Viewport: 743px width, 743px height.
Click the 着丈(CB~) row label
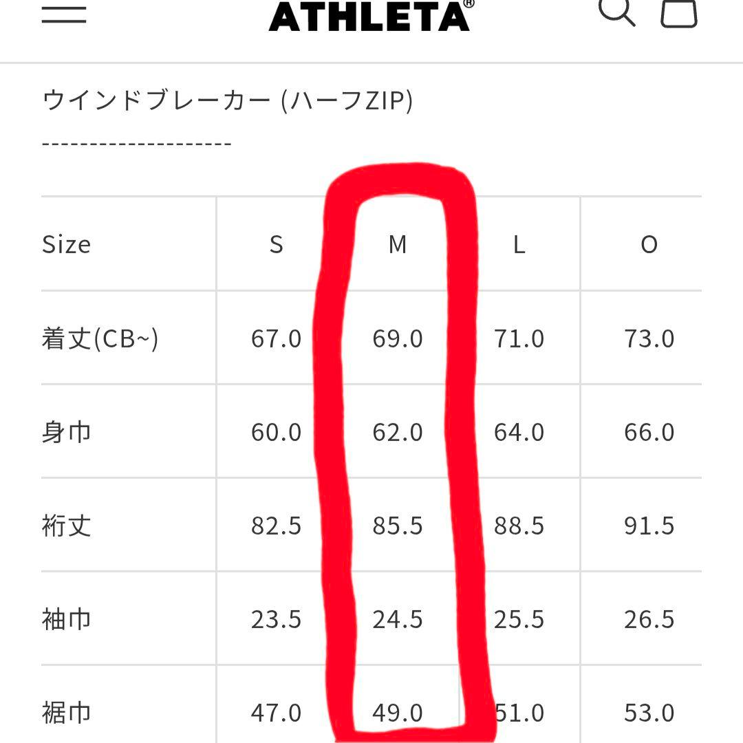(x=100, y=338)
